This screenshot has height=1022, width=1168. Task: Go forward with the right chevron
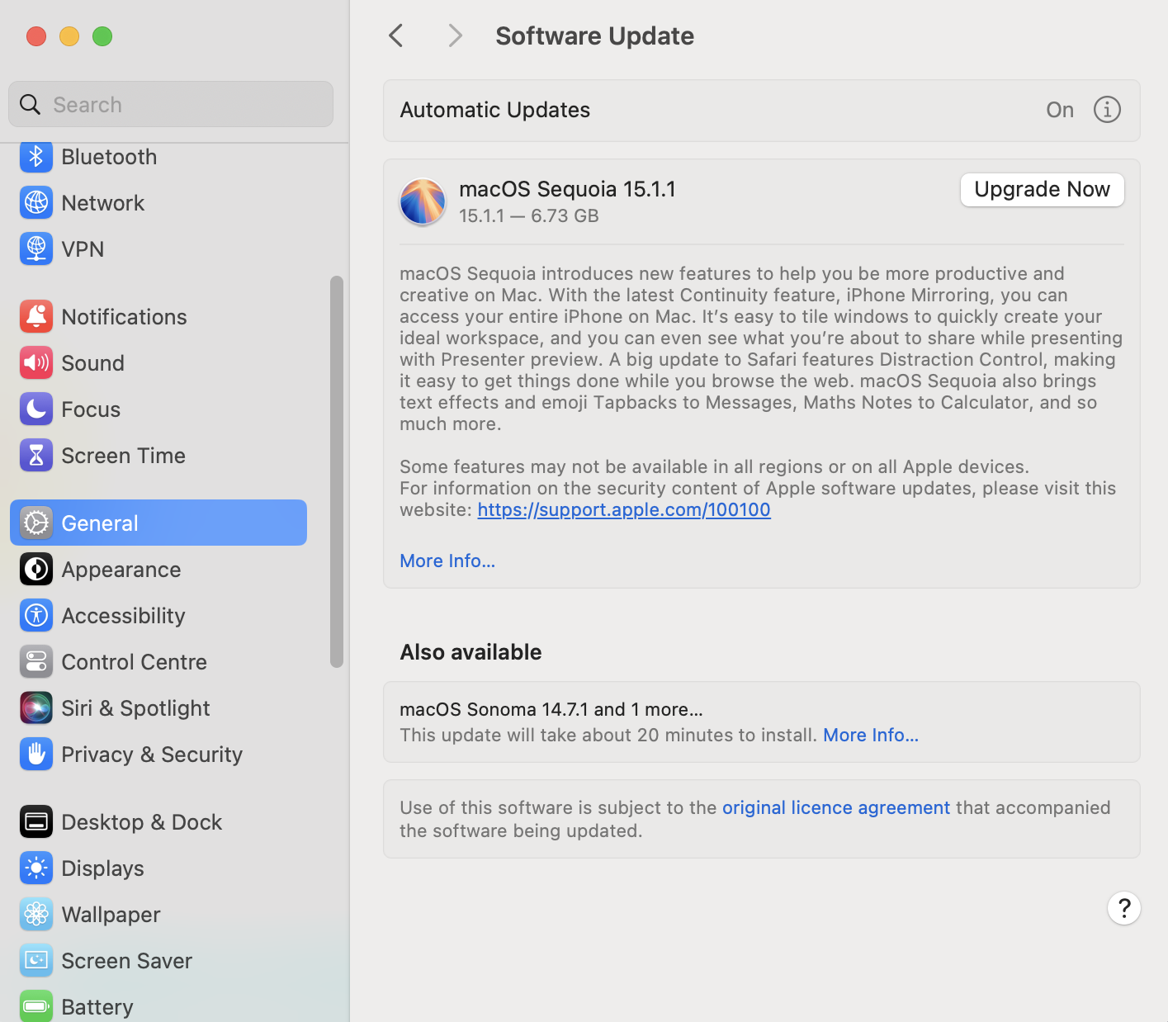(x=455, y=35)
